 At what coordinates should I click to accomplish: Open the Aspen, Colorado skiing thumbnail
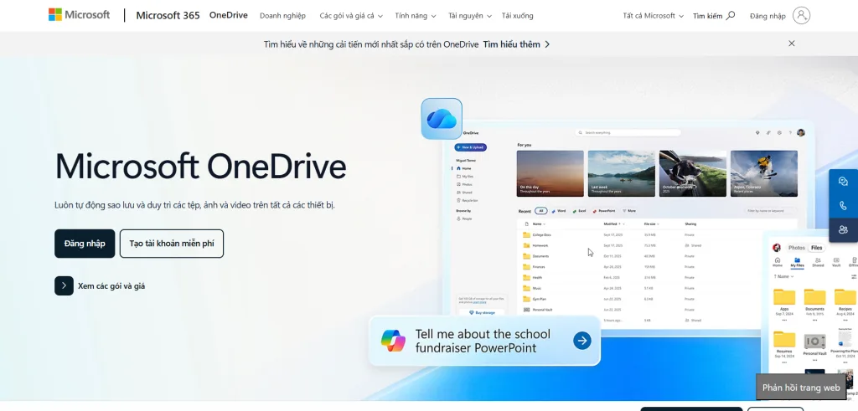point(764,174)
